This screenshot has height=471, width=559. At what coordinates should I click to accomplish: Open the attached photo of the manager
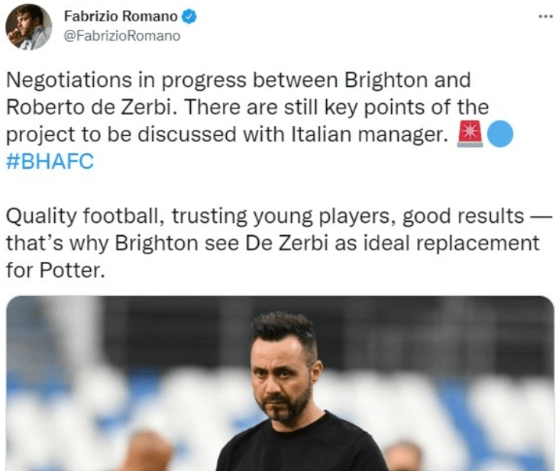[279, 382]
